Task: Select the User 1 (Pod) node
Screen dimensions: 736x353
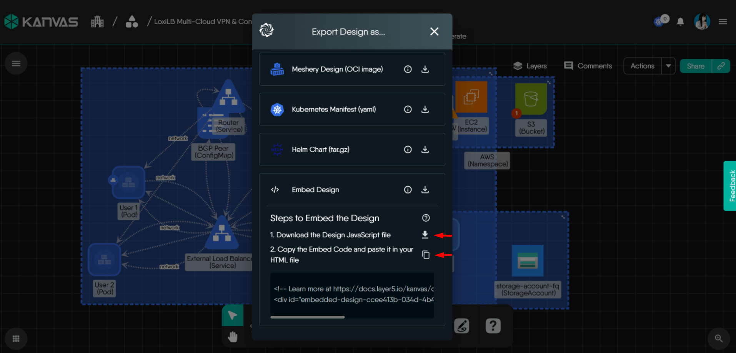Action: point(128,182)
